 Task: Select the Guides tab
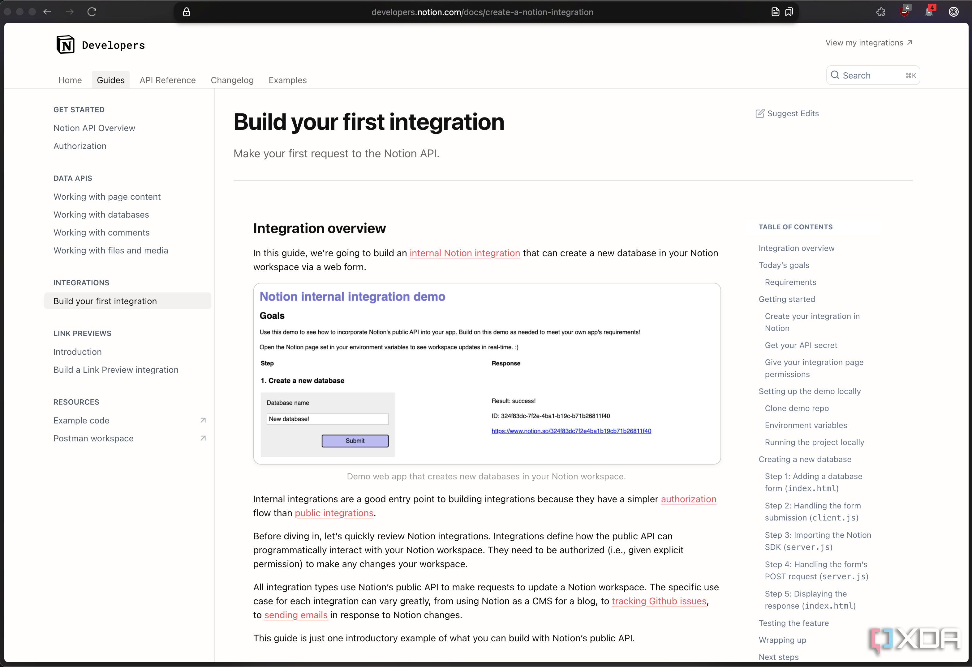[111, 80]
